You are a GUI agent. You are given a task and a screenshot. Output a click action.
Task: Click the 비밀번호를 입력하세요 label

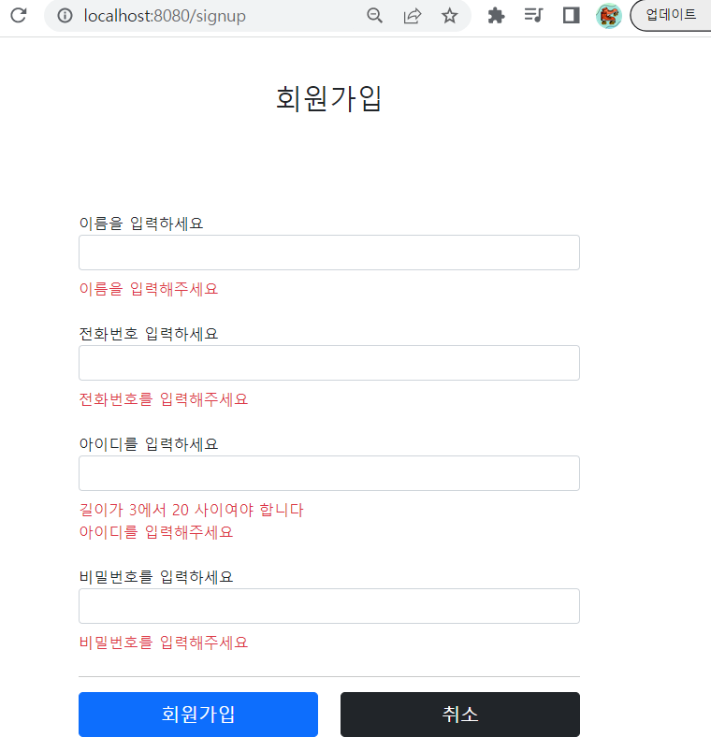click(156, 577)
